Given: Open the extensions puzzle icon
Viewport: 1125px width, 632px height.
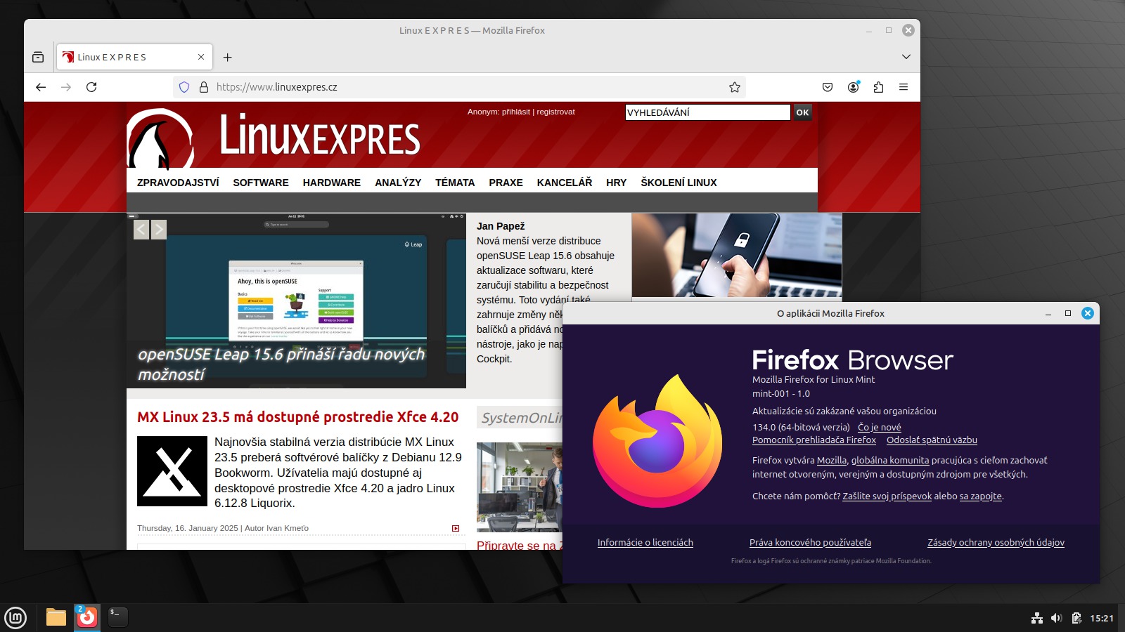Looking at the screenshot, I should 878,87.
